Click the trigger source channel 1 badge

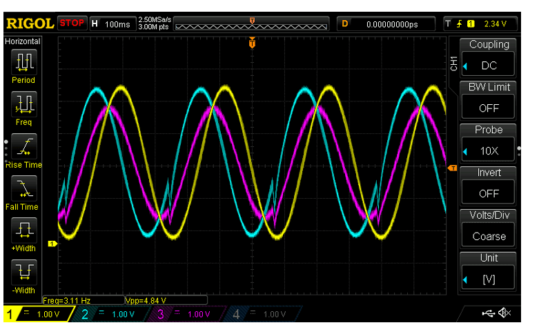click(471, 24)
